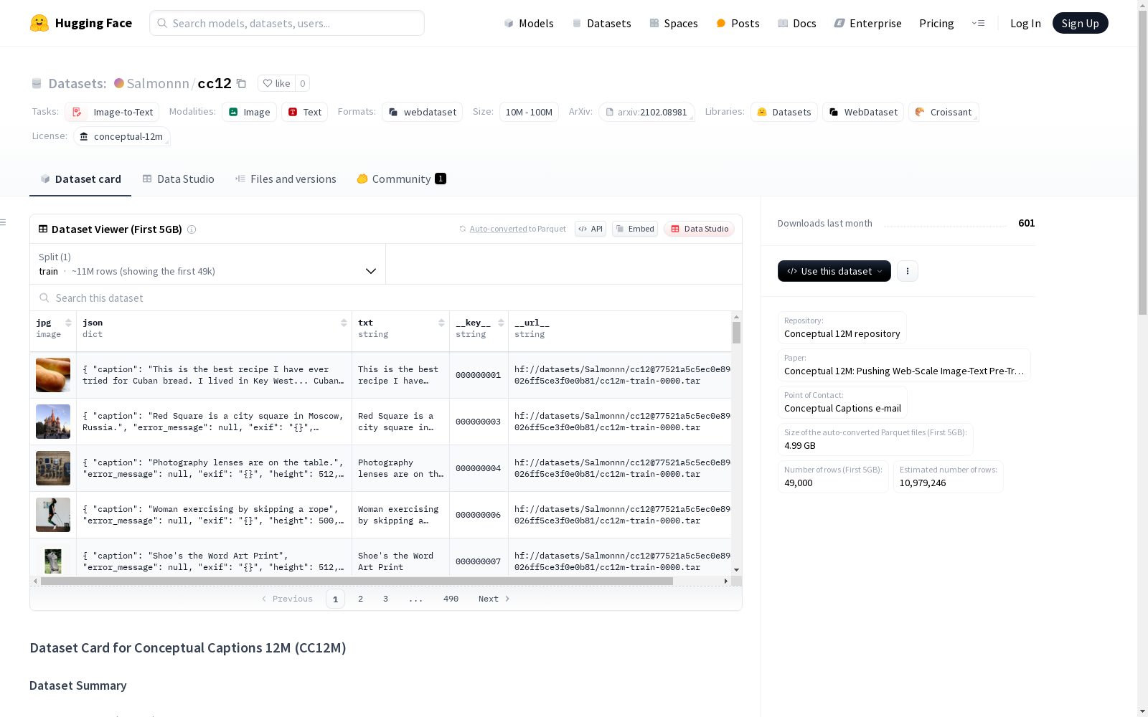The height and width of the screenshot is (717, 1148).
Task: Click the table horizontal scrollbar
Action: (x=357, y=581)
